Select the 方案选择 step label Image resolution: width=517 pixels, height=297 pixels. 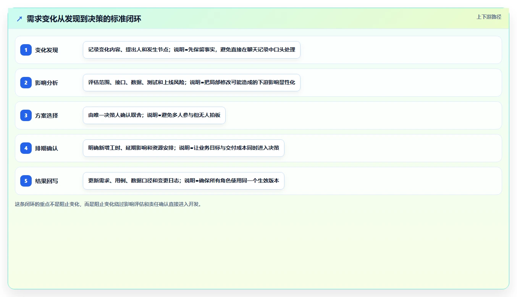47,115
